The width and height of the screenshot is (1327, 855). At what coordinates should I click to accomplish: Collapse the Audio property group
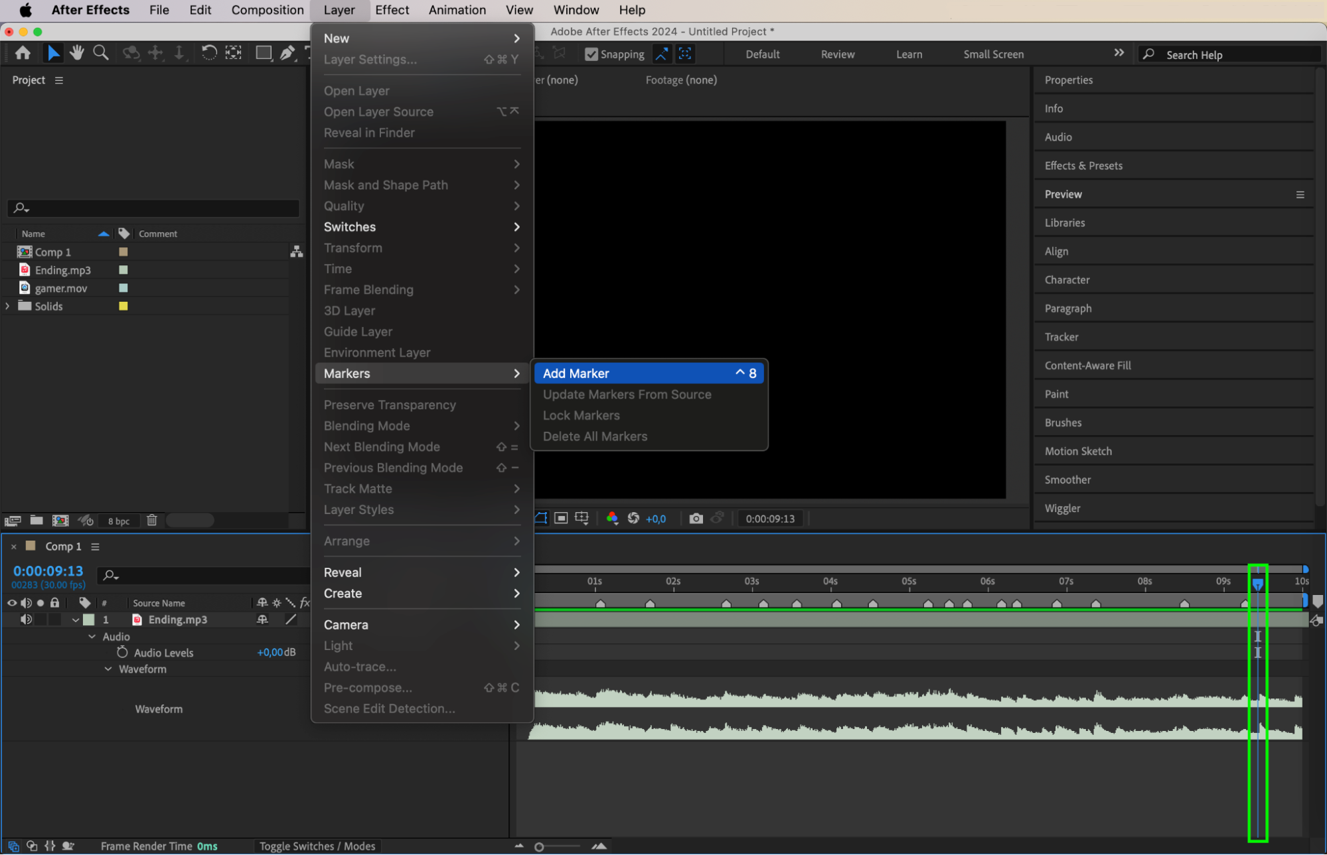[x=92, y=637]
